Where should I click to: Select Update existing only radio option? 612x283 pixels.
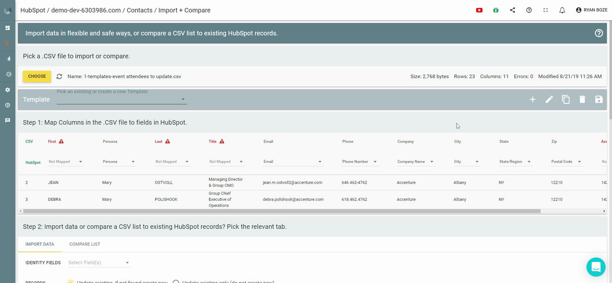(x=175, y=282)
